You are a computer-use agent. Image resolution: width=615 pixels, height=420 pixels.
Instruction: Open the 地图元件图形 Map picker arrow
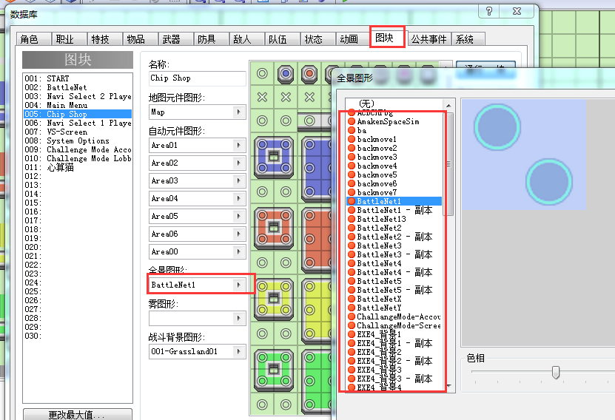point(239,112)
